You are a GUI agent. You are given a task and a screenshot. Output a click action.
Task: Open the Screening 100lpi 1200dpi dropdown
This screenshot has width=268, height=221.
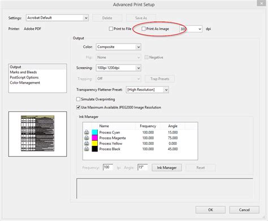(119, 68)
